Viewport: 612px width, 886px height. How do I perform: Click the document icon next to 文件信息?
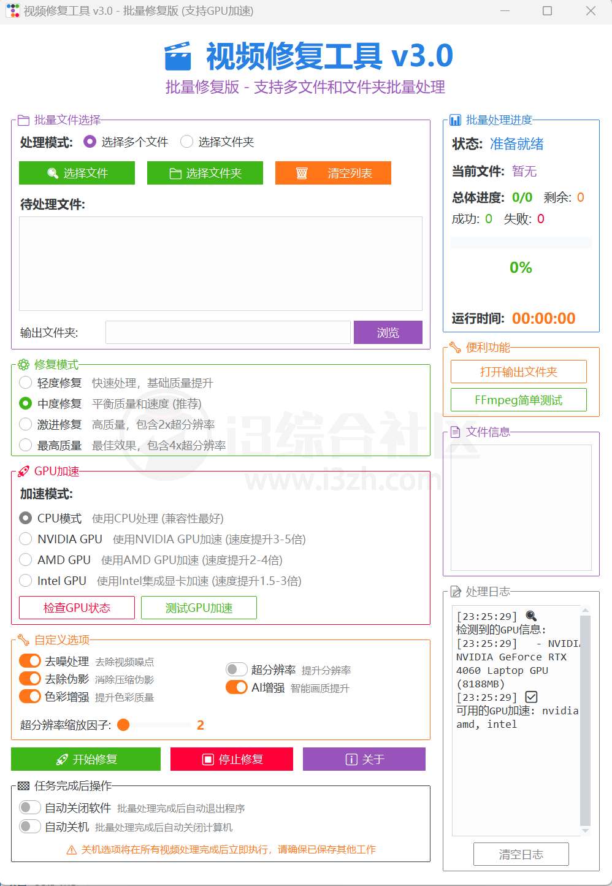(x=456, y=432)
